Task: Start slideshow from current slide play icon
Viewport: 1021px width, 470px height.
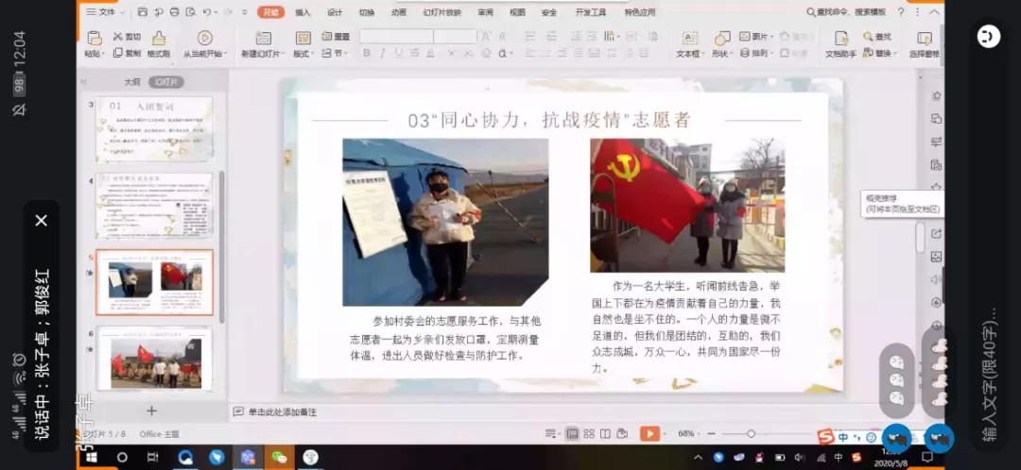Action: tap(204, 38)
